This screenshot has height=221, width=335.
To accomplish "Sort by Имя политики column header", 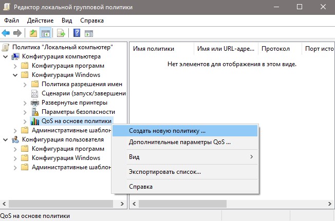I will coord(162,49).
